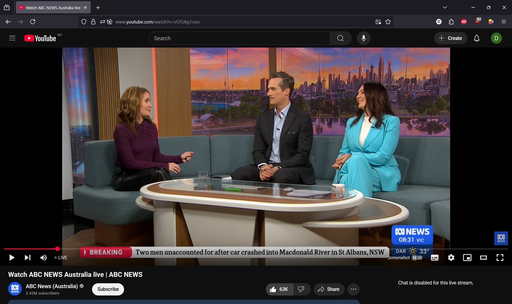Expand the list all tabs chevron
Screen dimensions: 512x304
(x=445, y=8)
